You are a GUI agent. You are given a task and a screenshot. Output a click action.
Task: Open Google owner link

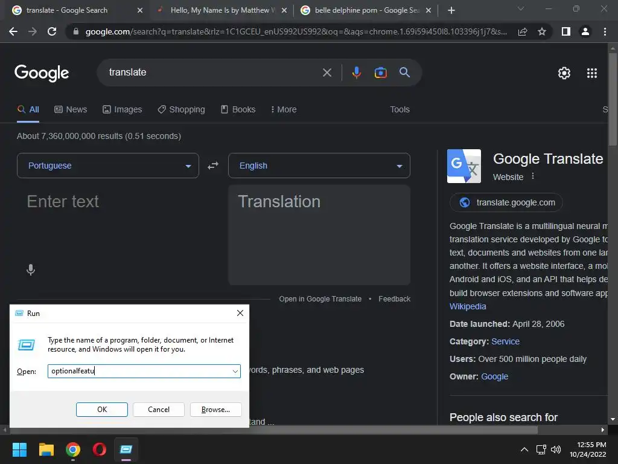coord(494,376)
